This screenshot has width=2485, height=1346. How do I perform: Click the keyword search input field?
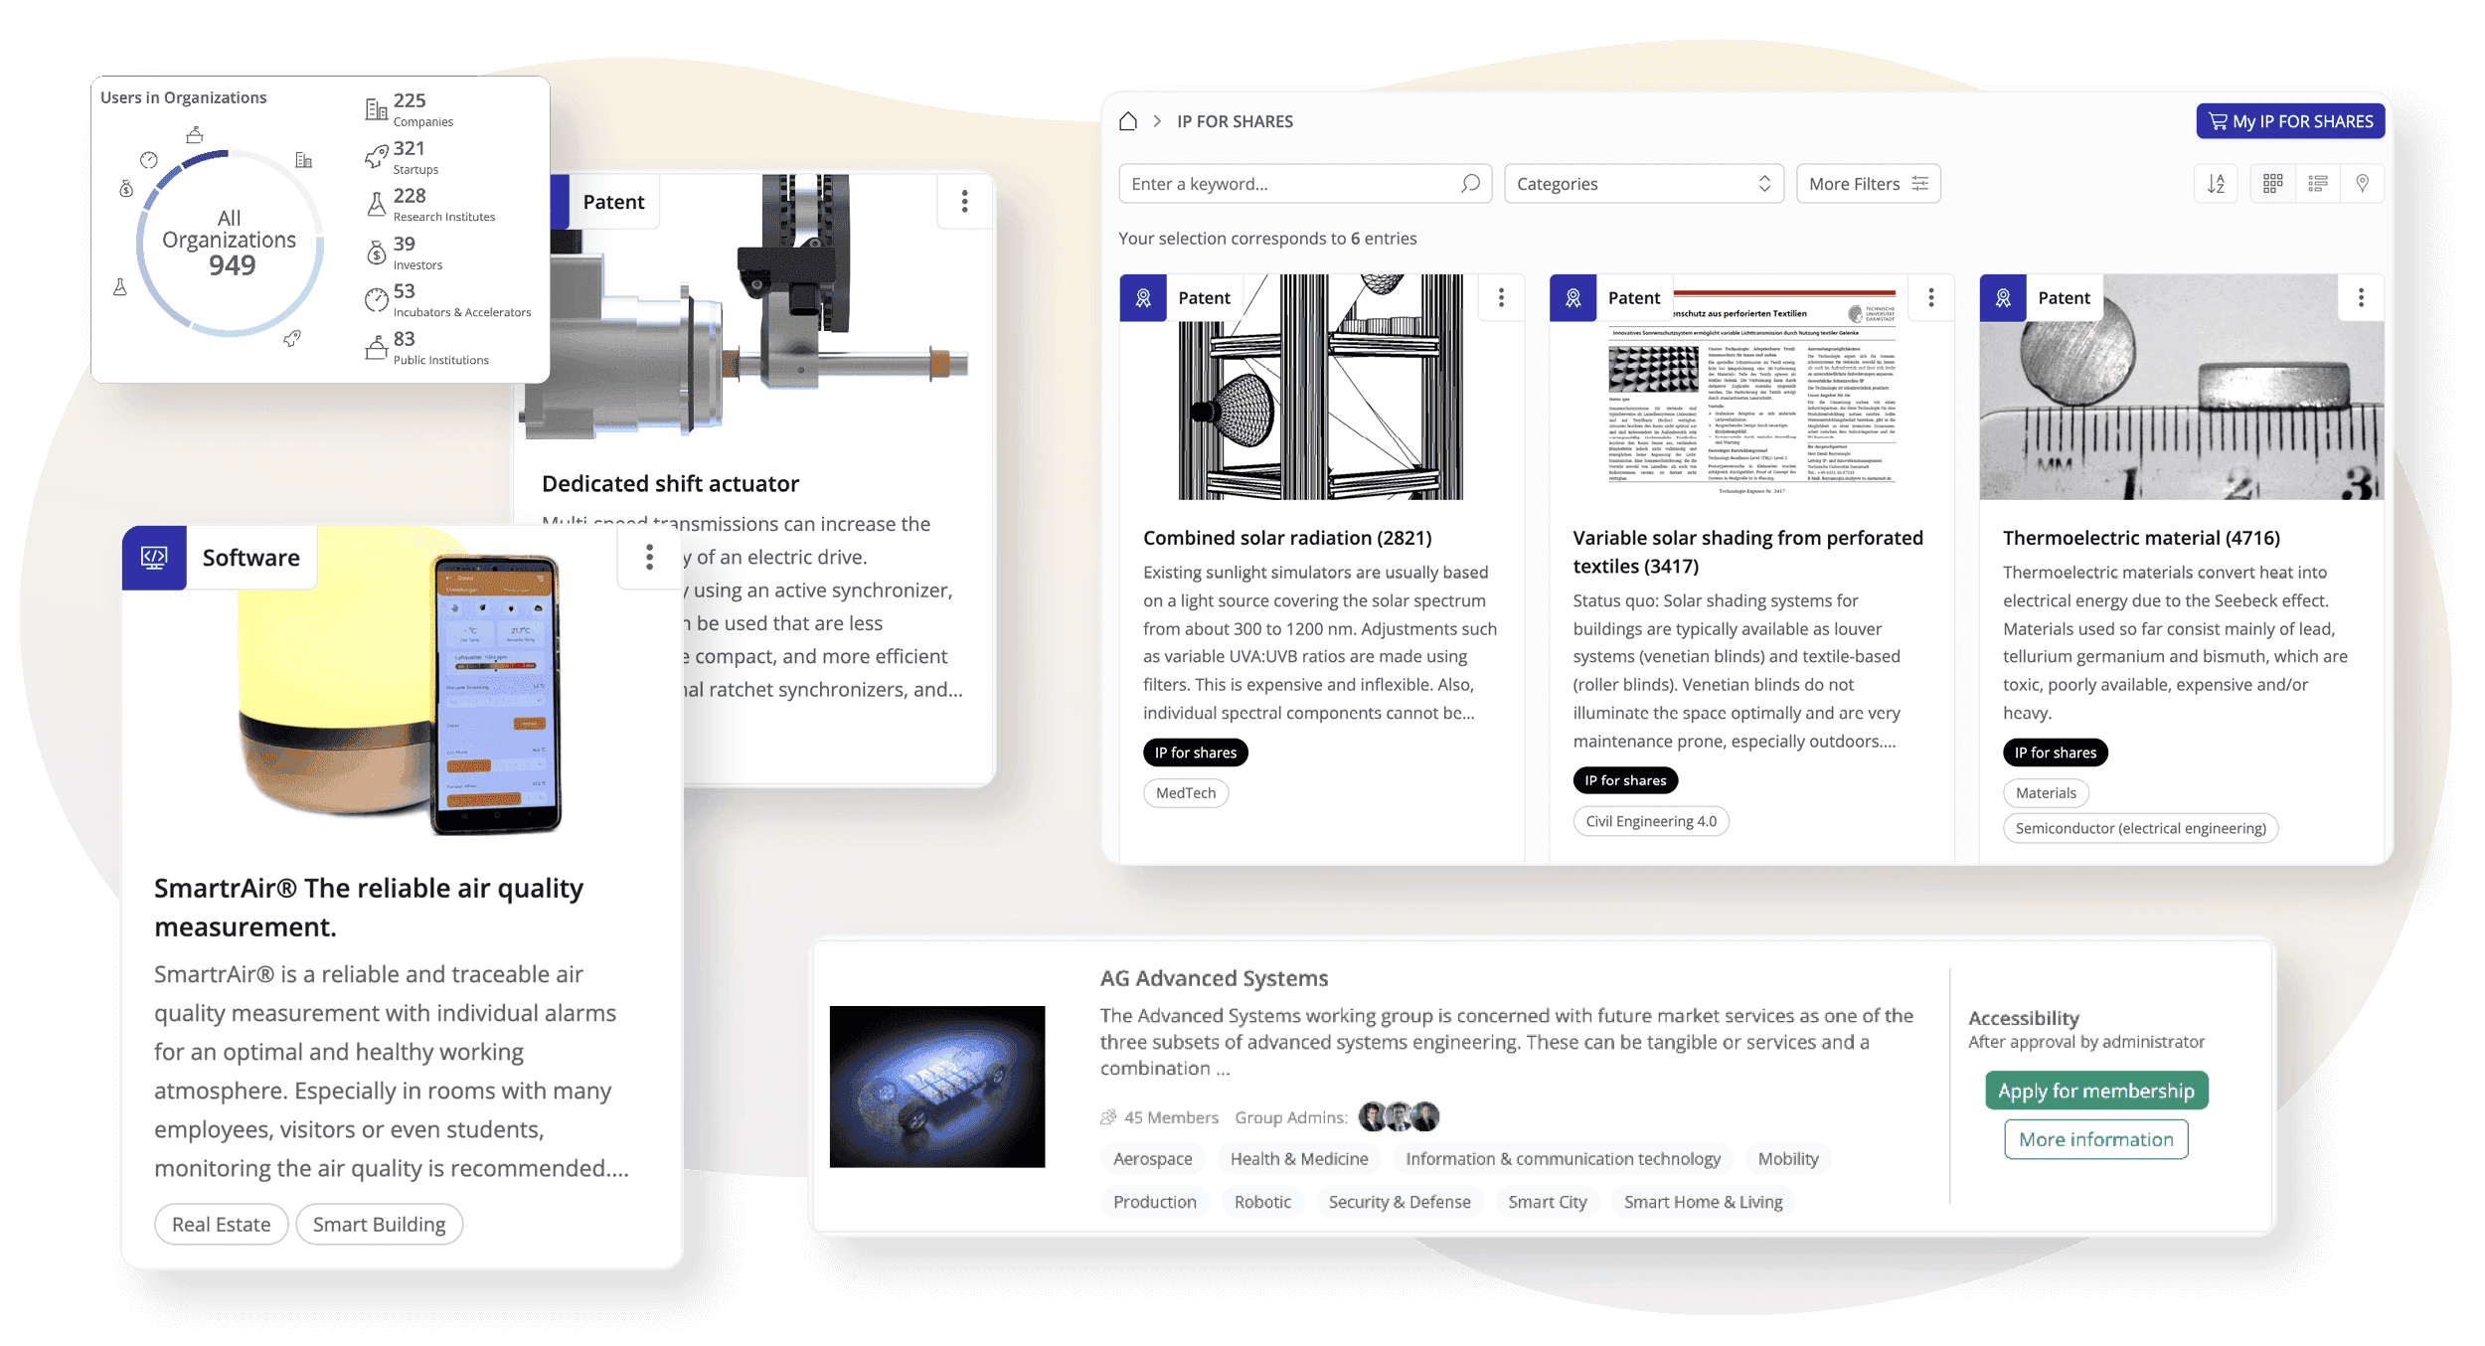[1300, 184]
